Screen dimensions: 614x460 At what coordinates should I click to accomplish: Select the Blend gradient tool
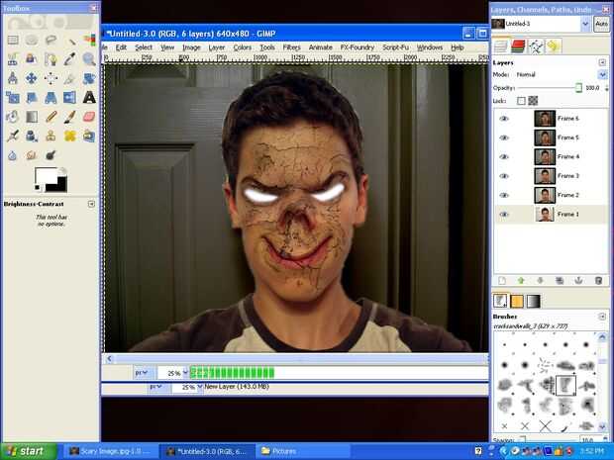[x=32, y=117]
